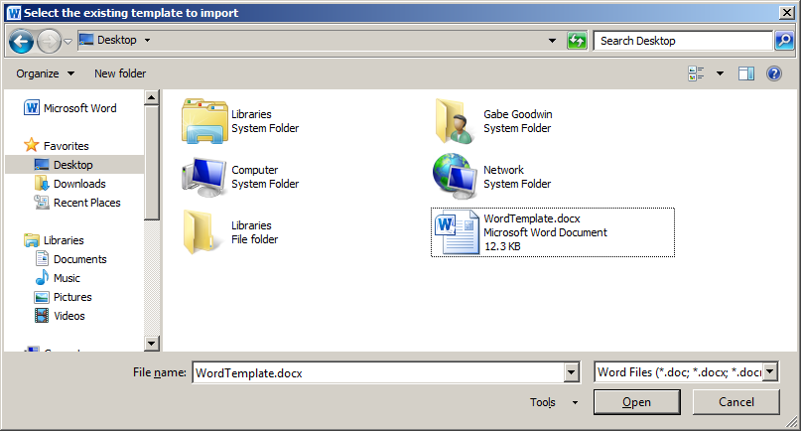Click the Downloads folder icon
Screen dimensions: 801x431
click(42, 184)
